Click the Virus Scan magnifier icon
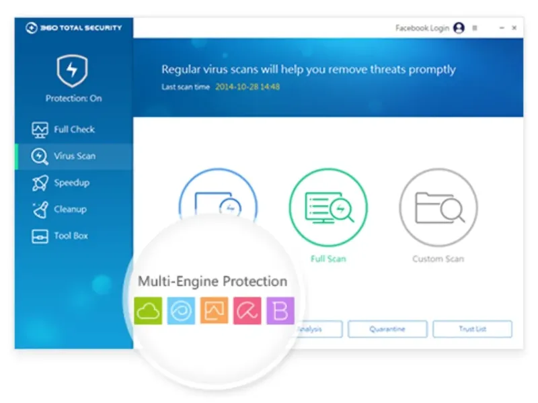Image resolution: width=538 pixels, height=403 pixels. (x=40, y=156)
